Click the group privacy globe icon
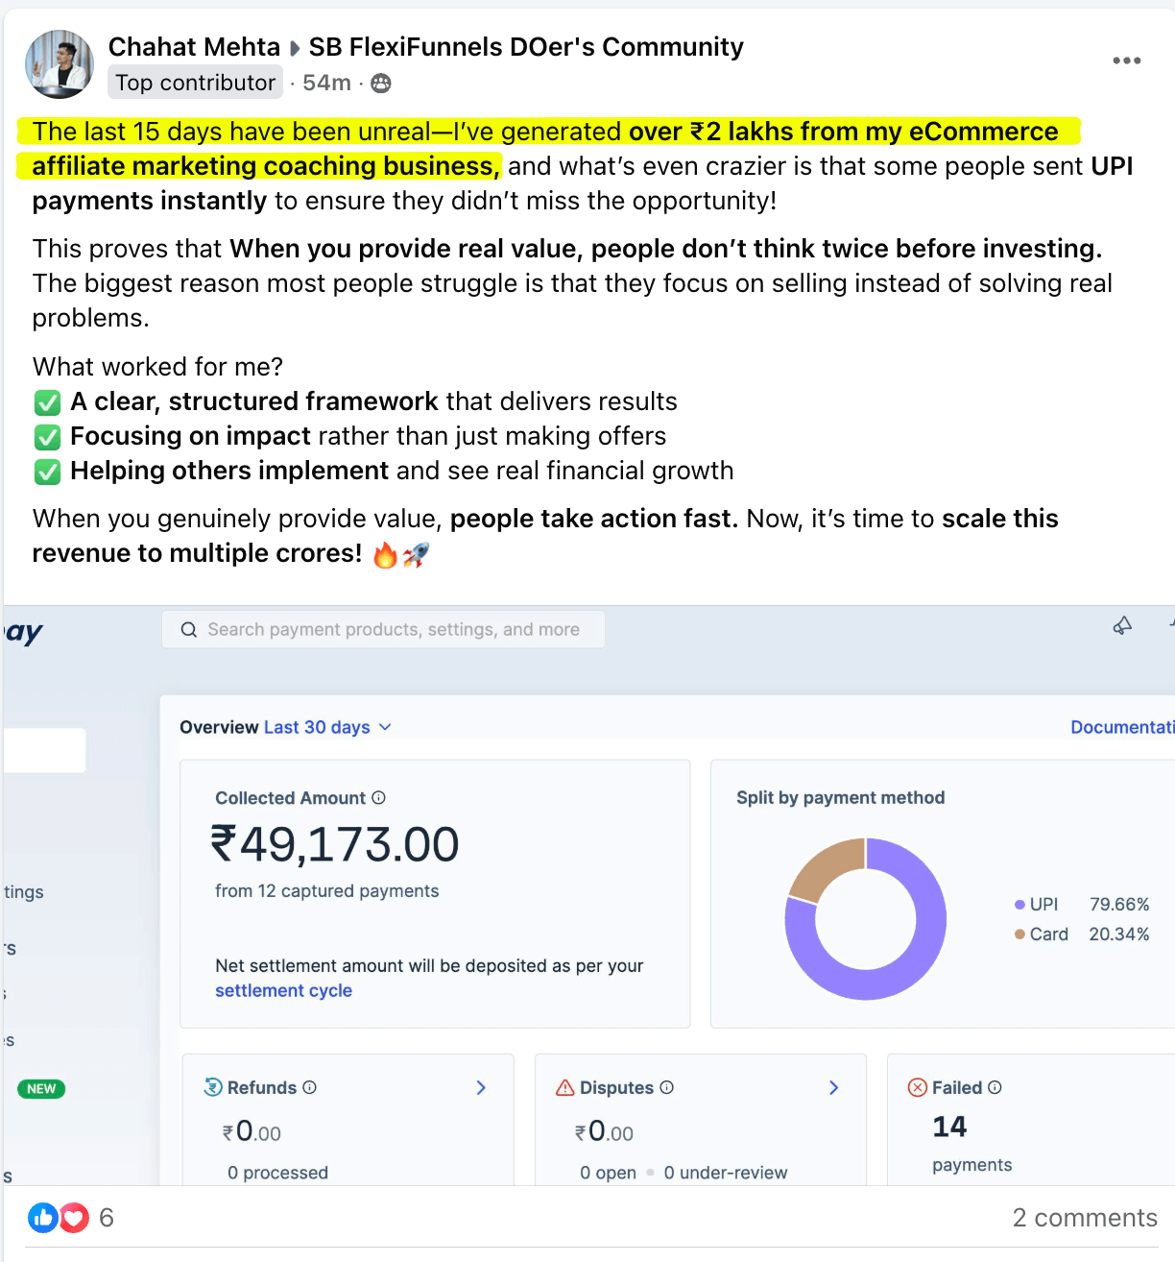Image resolution: width=1175 pixels, height=1262 pixels. (x=381, y=84)
